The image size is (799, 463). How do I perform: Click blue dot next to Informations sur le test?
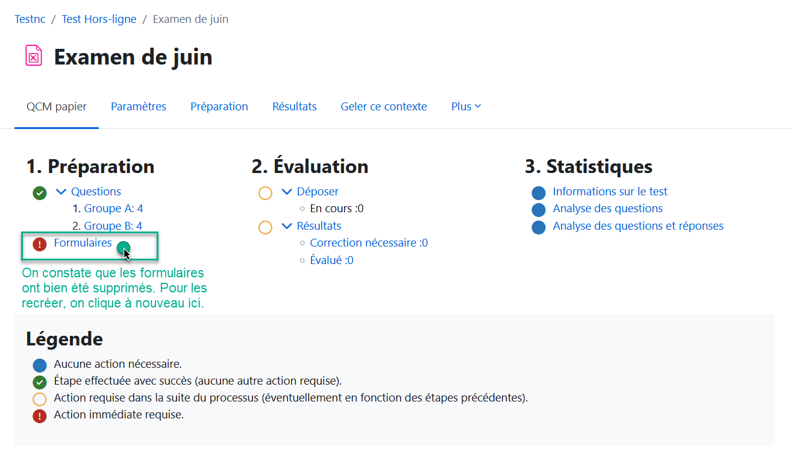tap(539, 193)
